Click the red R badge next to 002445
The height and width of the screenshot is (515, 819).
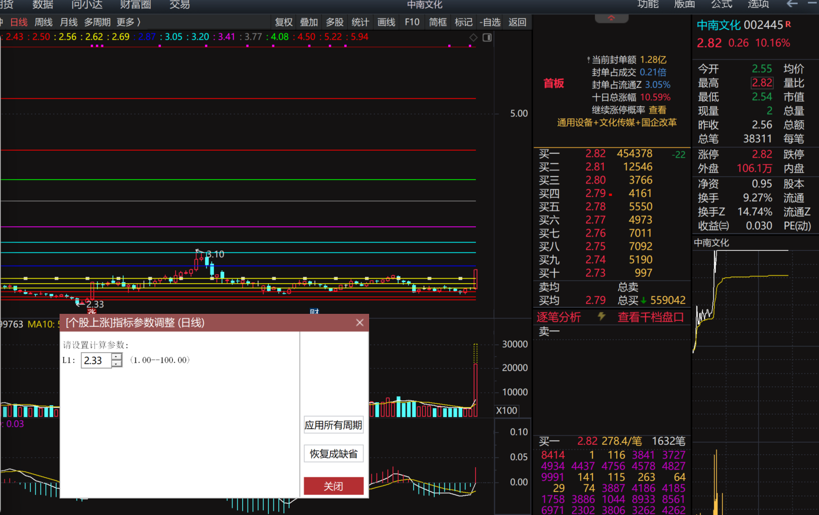pos(788,24)
